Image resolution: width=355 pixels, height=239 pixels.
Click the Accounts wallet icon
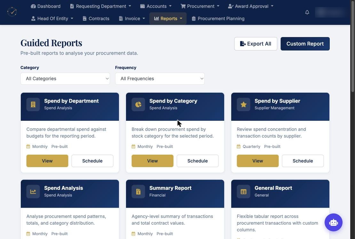point(142,6)
